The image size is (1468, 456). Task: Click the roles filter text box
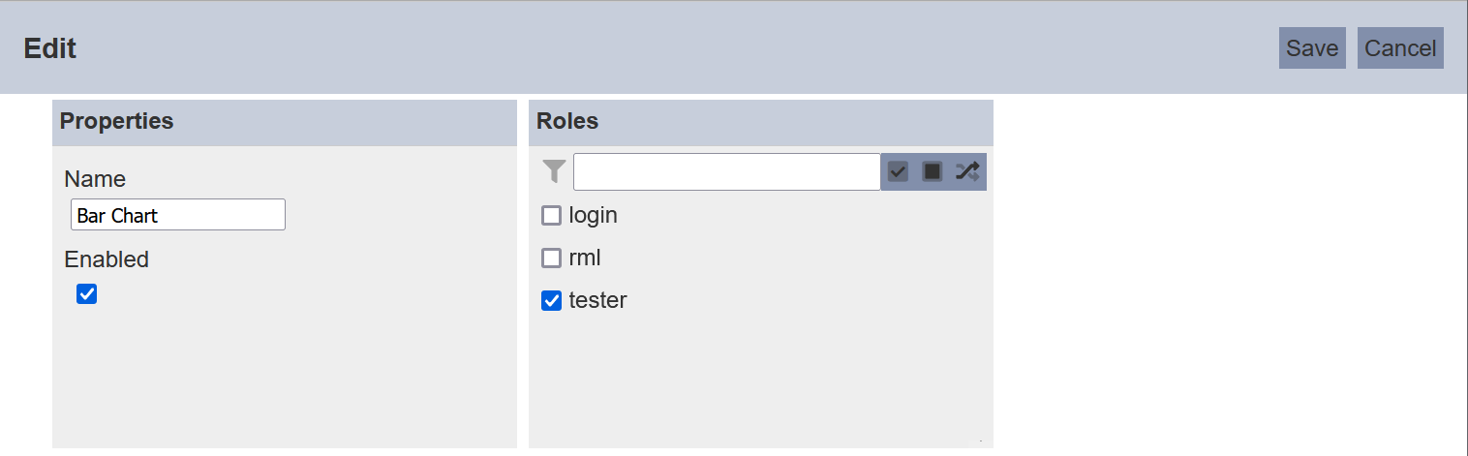tap(727, 171)
